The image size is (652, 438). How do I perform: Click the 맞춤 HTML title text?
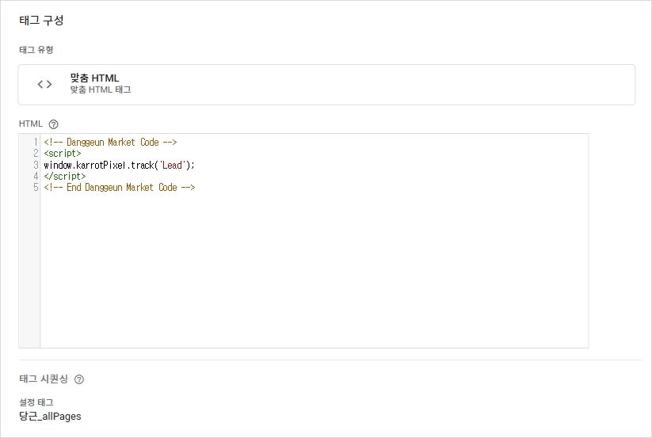pos(94,78)
